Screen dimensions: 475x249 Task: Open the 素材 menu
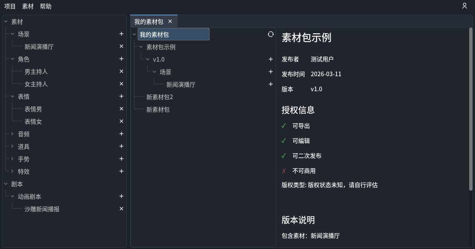(28, 6)
